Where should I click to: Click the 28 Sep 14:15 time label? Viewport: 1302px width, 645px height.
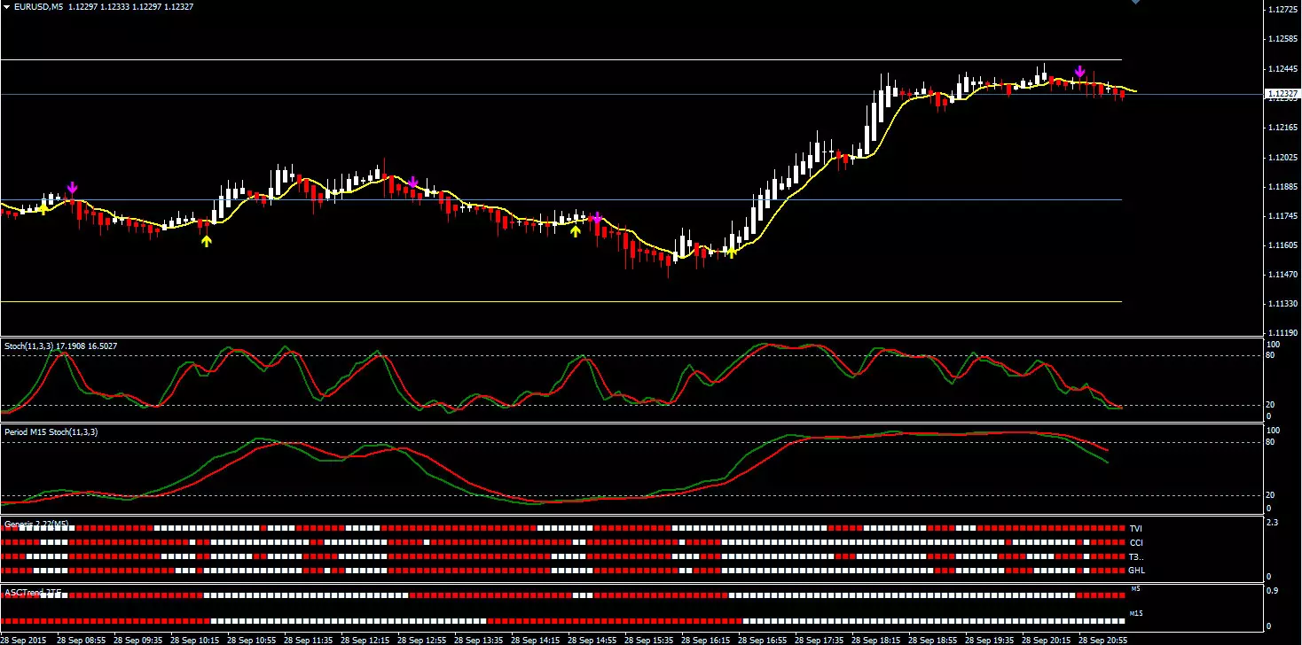coord(536,639)
